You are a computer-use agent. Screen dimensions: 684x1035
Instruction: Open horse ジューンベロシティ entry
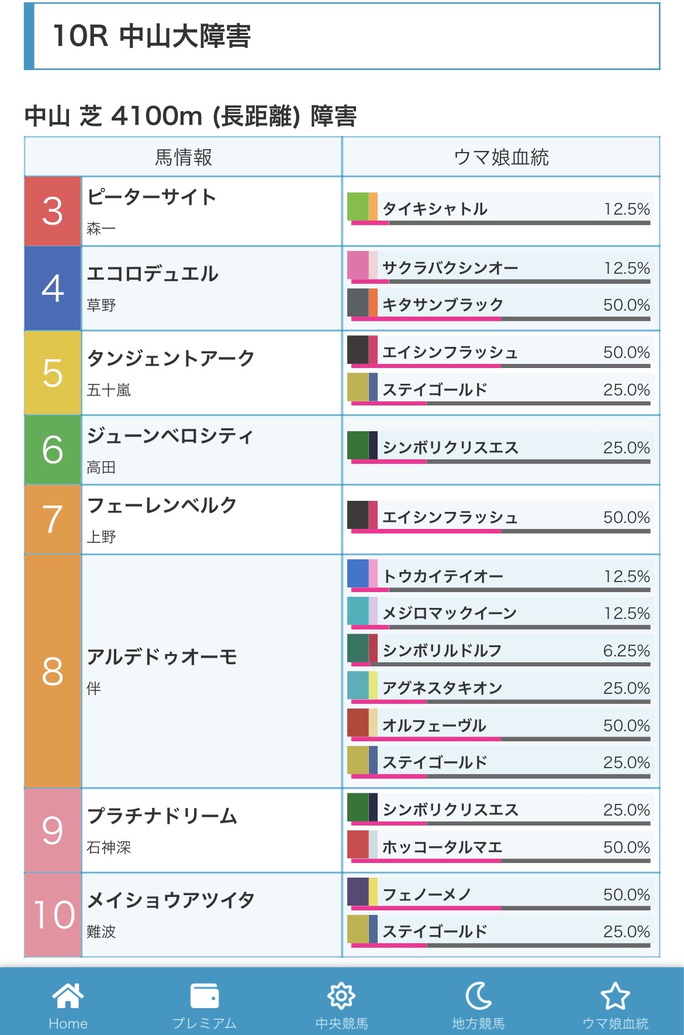tap(170, 436)
